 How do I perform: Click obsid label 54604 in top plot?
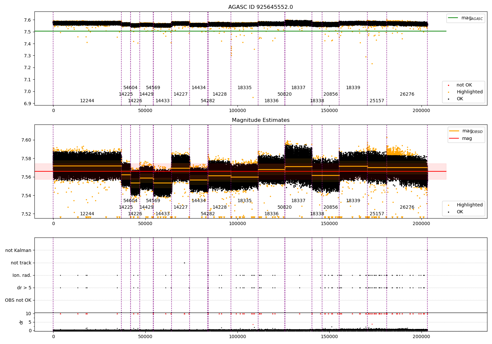[131, 88]
